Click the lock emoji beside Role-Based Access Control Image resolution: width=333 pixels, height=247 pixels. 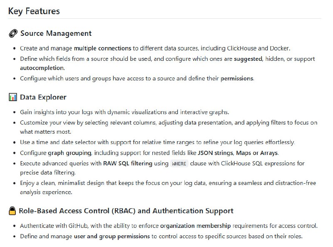[12, 211]
